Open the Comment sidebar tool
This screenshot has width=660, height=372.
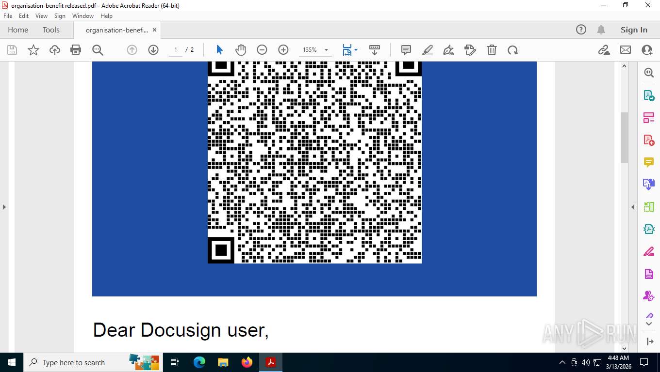[649, 162]
